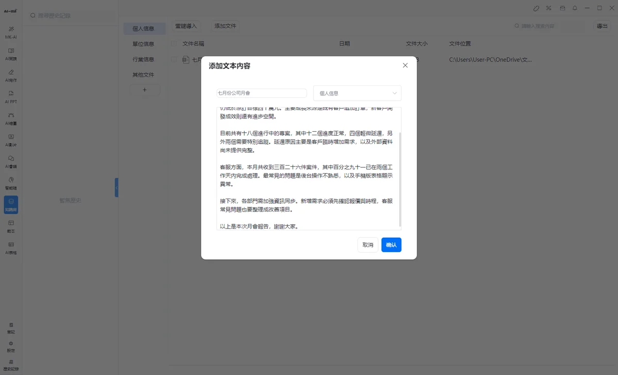Open the AI寫作 writing module
Image resolution: width=618 pixels, height=375 pixels.
pos(11,75)
